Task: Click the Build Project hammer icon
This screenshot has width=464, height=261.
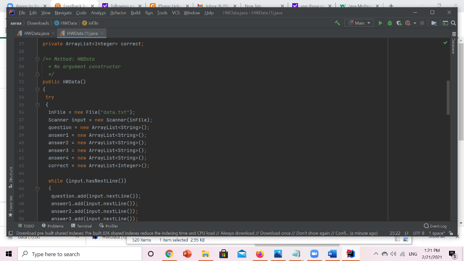Action: point(337,23)
